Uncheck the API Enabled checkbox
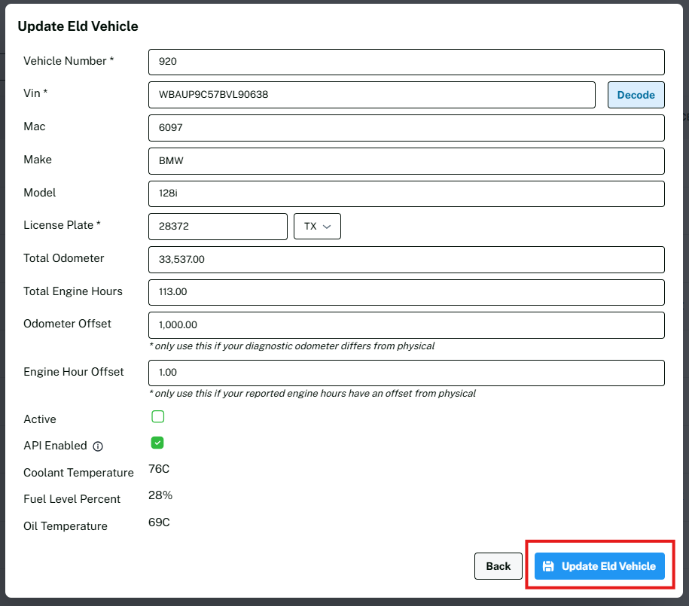 tap(158, 443)
